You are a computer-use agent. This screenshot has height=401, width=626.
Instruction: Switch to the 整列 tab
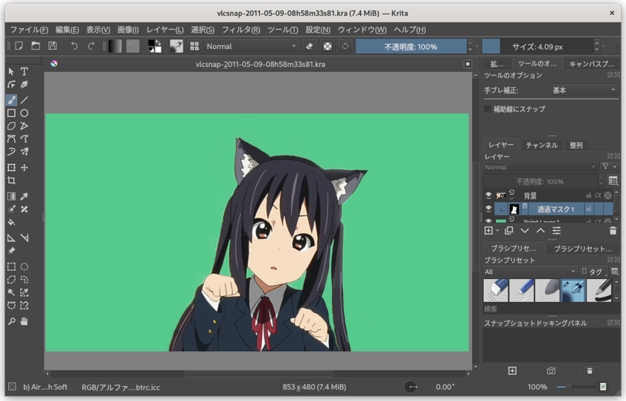[x=576, y=145]
